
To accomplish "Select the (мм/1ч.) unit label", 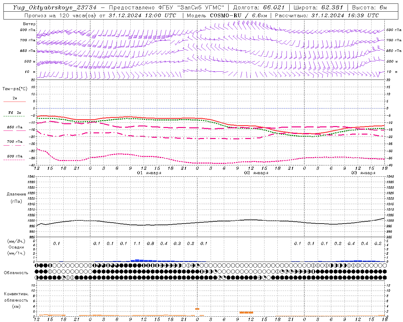I will 16,253.
